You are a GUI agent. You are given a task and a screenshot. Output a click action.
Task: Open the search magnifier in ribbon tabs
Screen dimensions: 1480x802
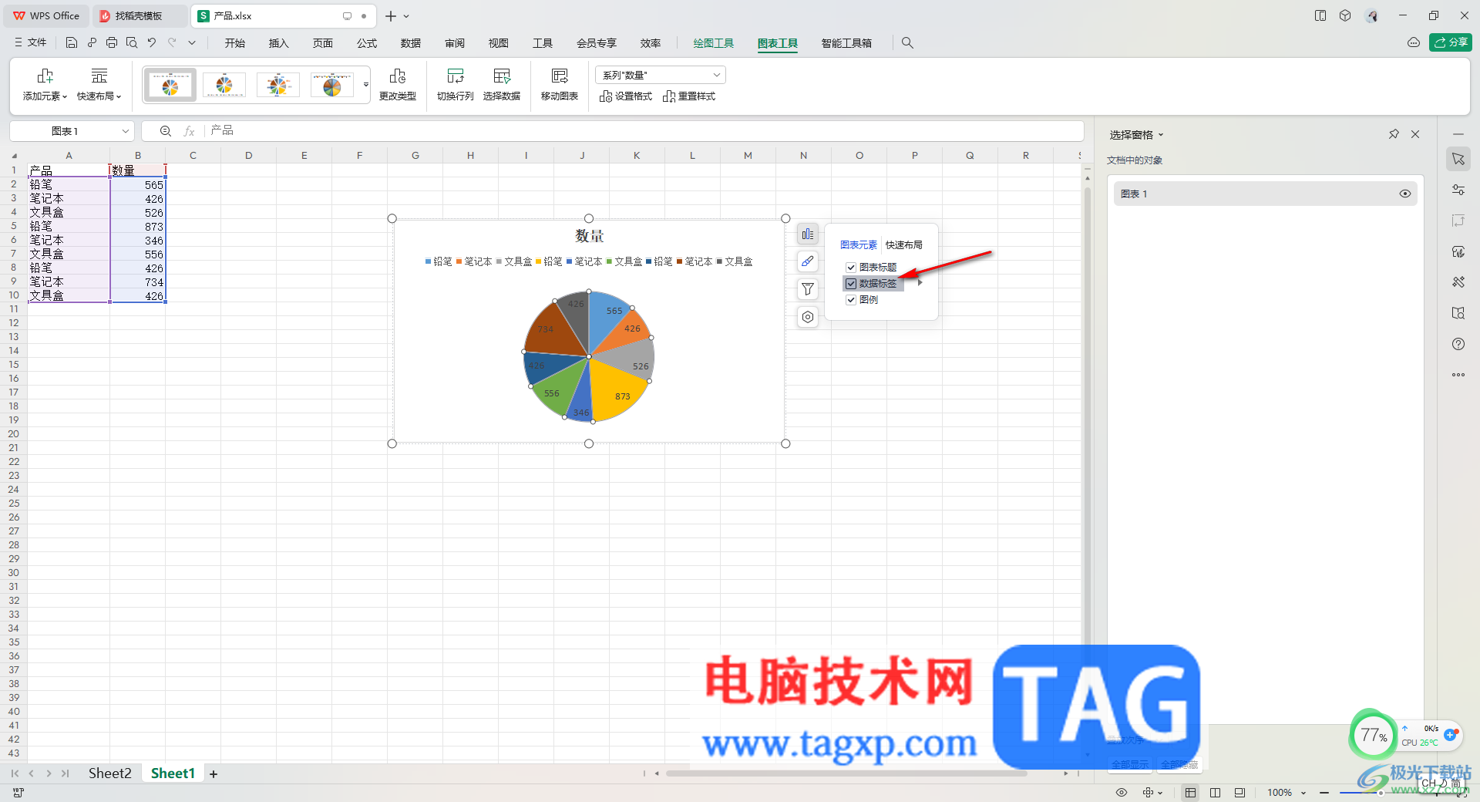[907, 43]
